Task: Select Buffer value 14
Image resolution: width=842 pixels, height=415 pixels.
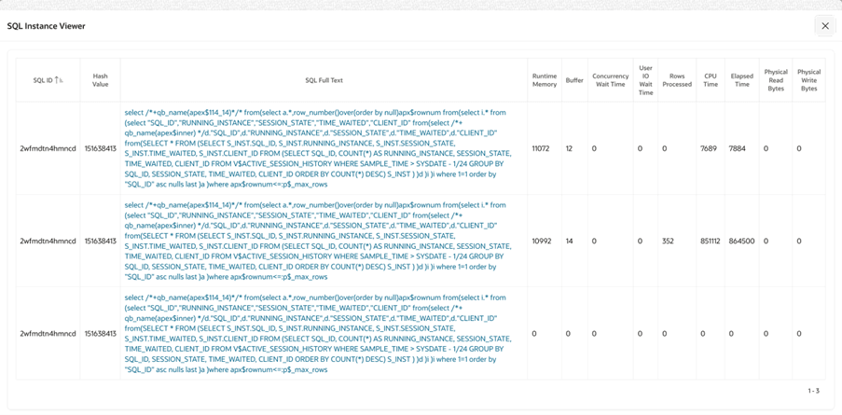Action: click(x=569, y=241)
